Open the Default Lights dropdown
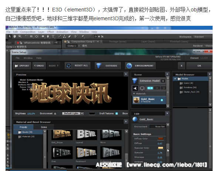Viewport: 220px width, 171px height. [73, 114]
